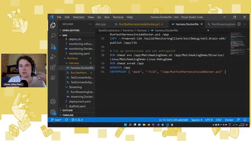Open the Run and Debug view
This screenshot has width=251, height=141.
tap(53, 57)
